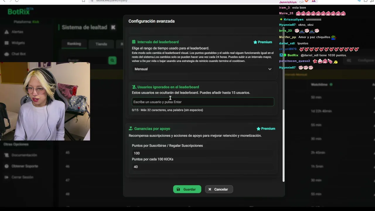Select the Puntos por cada 100 KICKs field
The width and height of the screenshot is (375, 211).
(203, 167)
